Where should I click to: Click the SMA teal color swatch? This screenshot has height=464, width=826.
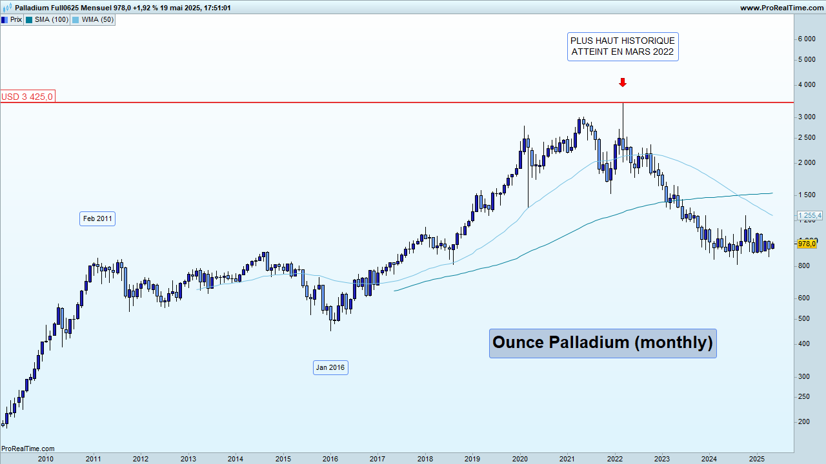[x=30, y=19]
